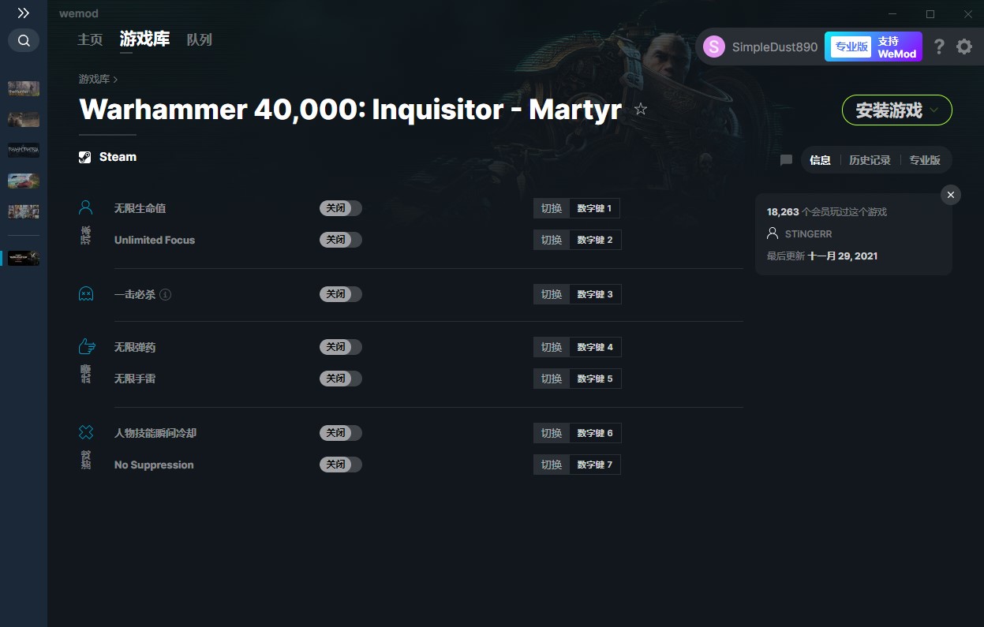Toggle 无限生命值 cheat switch
Viewport: 984px width, 627px height.
point(341,208)
